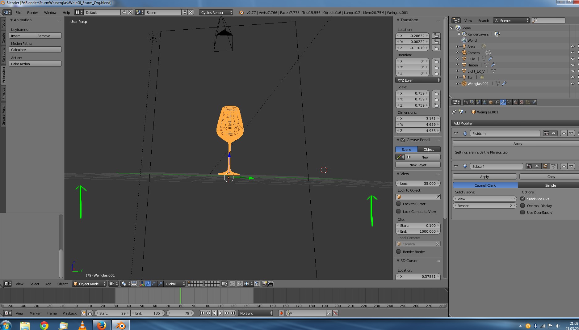Viewport: 579px width, 330px height.
Task: Click the Render properties camera icon
Action: click(x=466, y=102)
